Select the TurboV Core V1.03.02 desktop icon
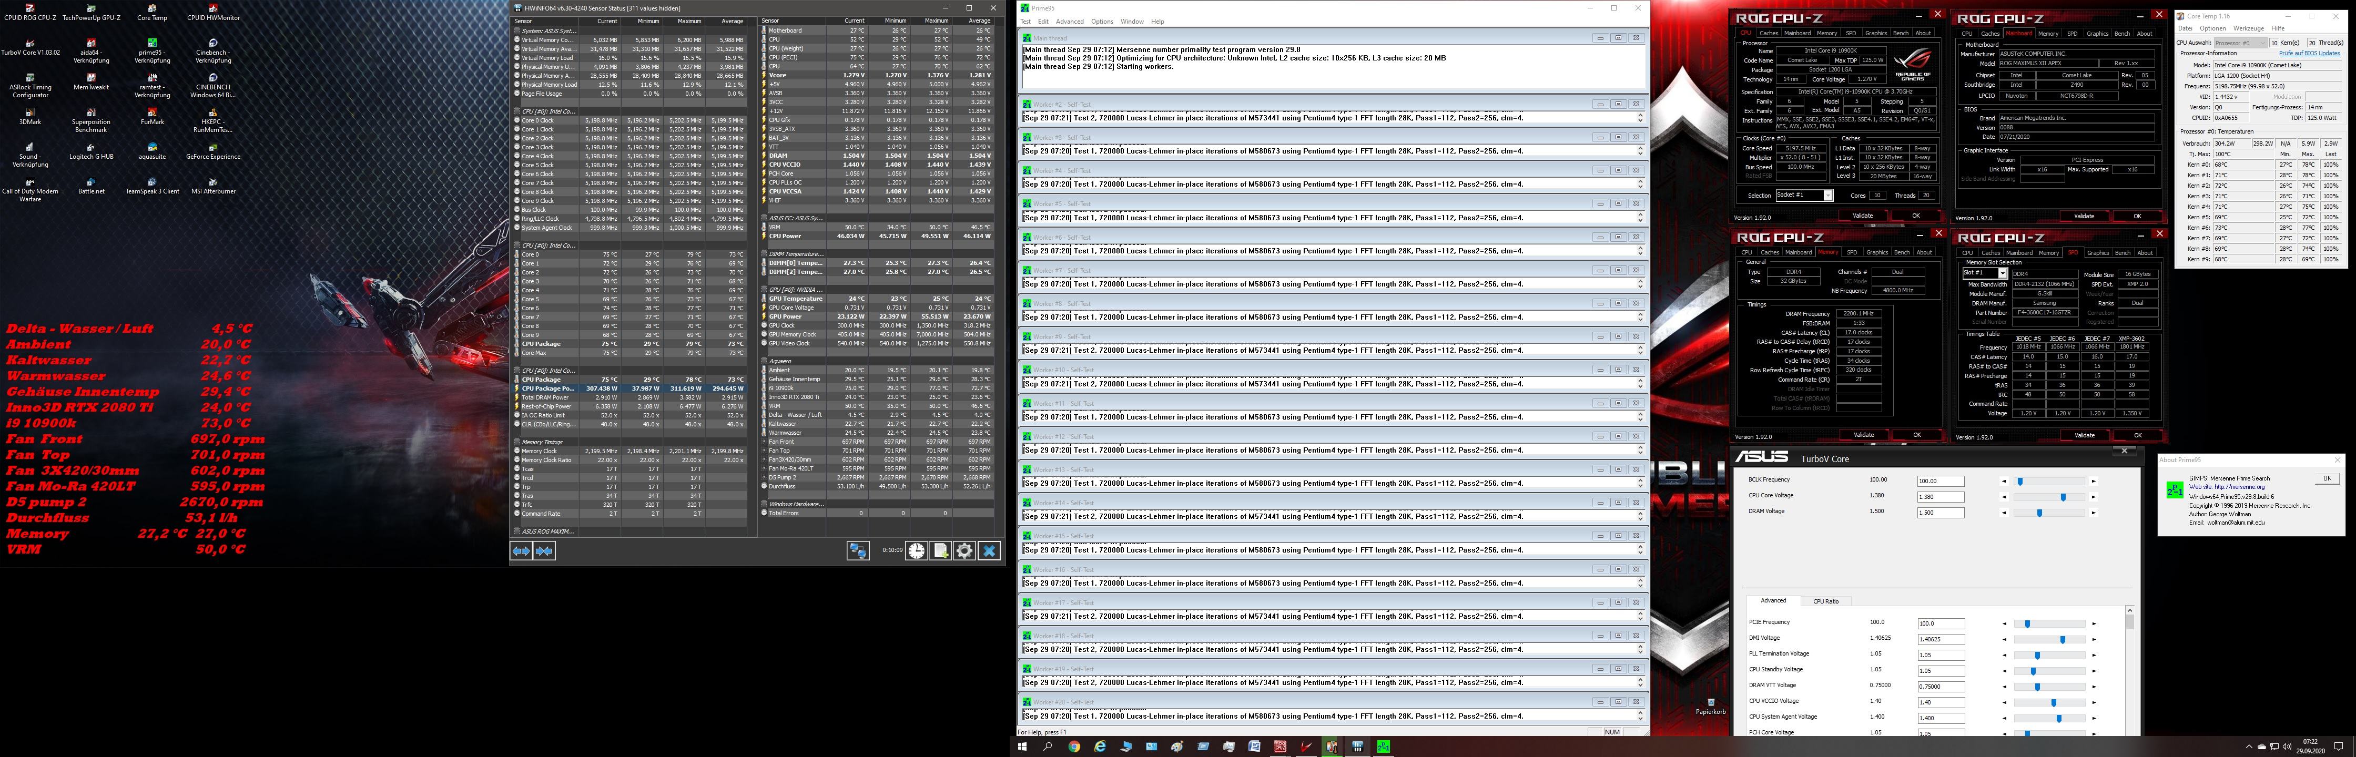The width and height of the screenshot is (2356, 757). tap(30, 47)
